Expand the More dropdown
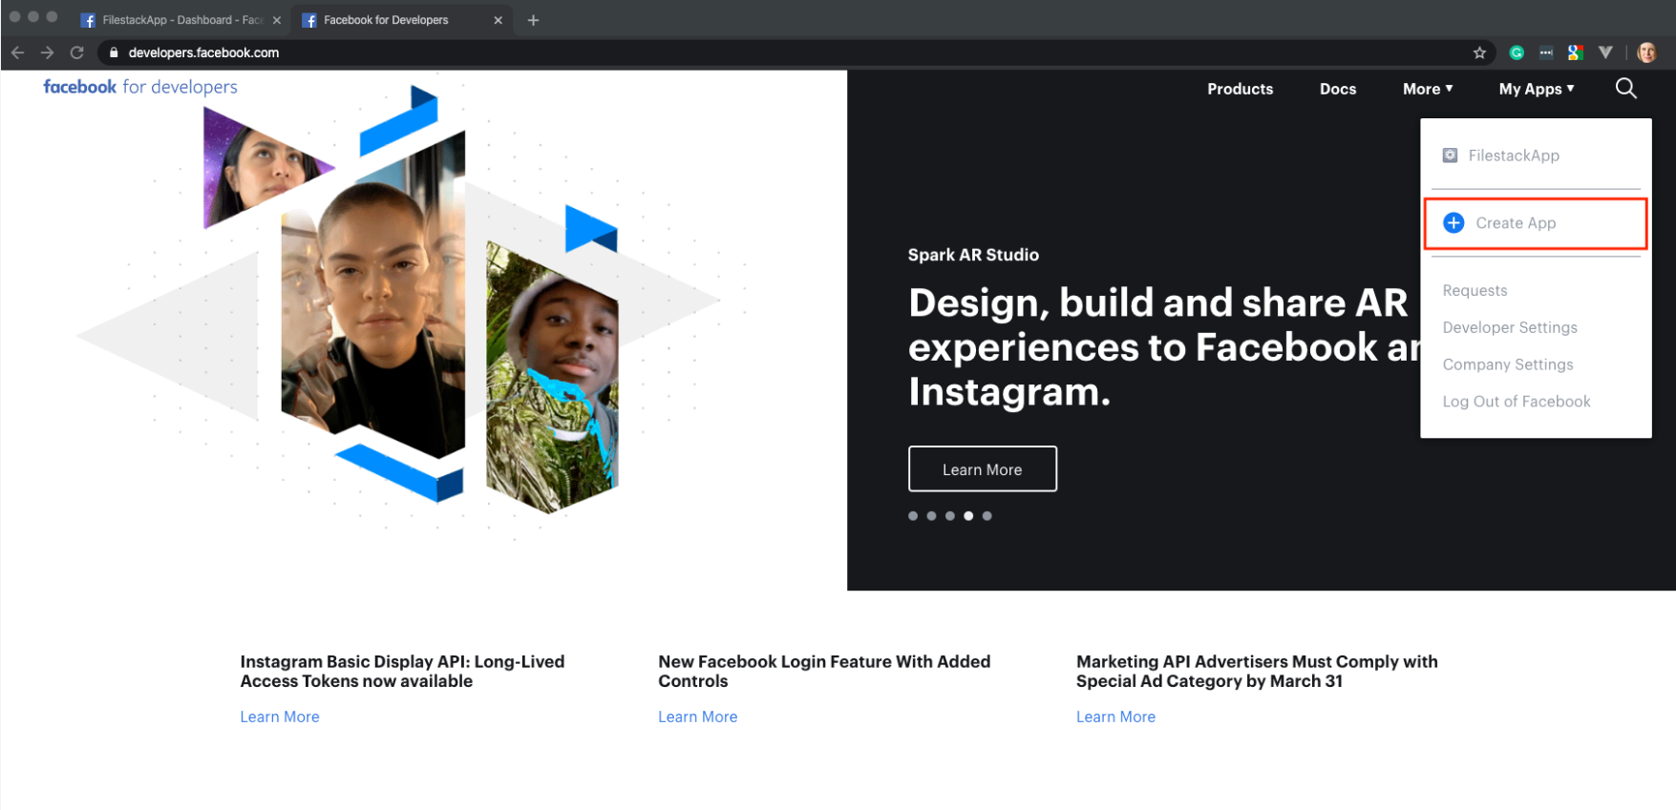Image resolution: width=1676 pixels, height=810 pixels. coord(1428,89)
